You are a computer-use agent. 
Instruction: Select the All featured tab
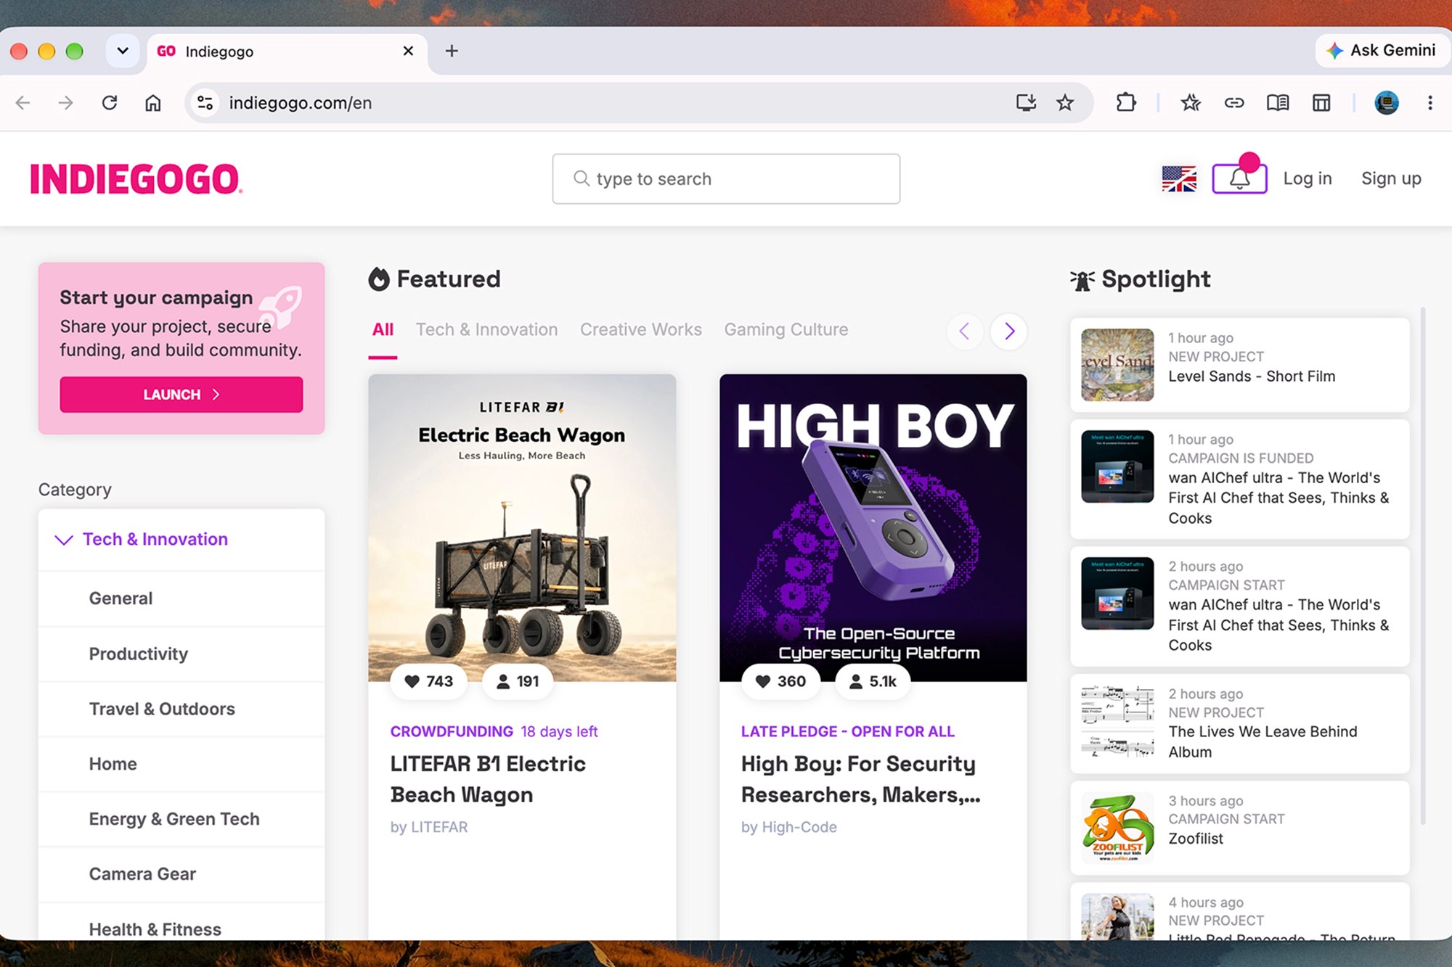point(383,330)
